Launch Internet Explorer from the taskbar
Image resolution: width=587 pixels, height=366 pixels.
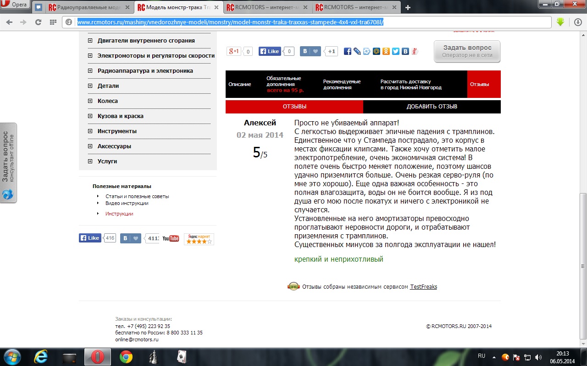click(40, 357)
